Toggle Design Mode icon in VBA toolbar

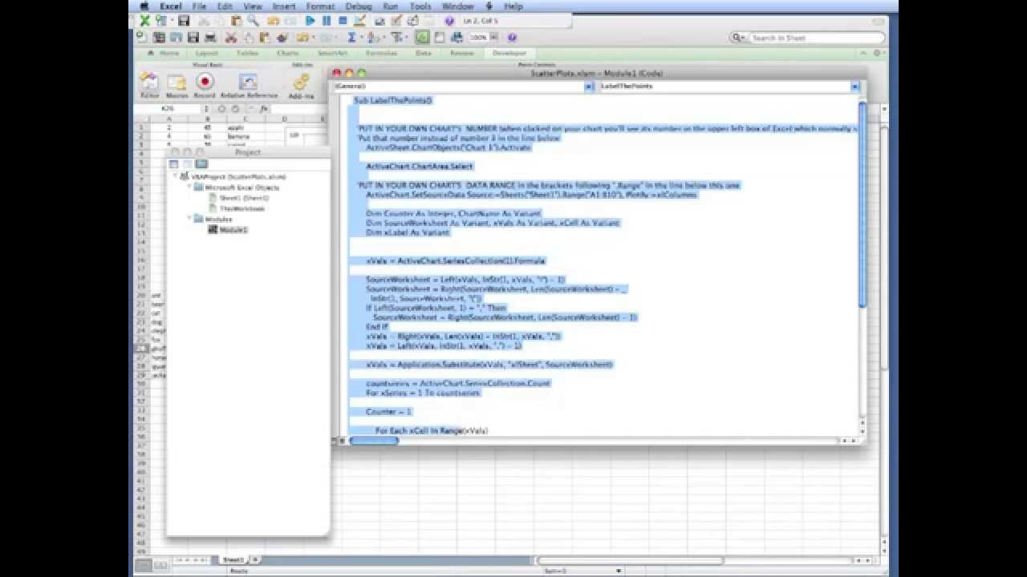tap(359, 21)
